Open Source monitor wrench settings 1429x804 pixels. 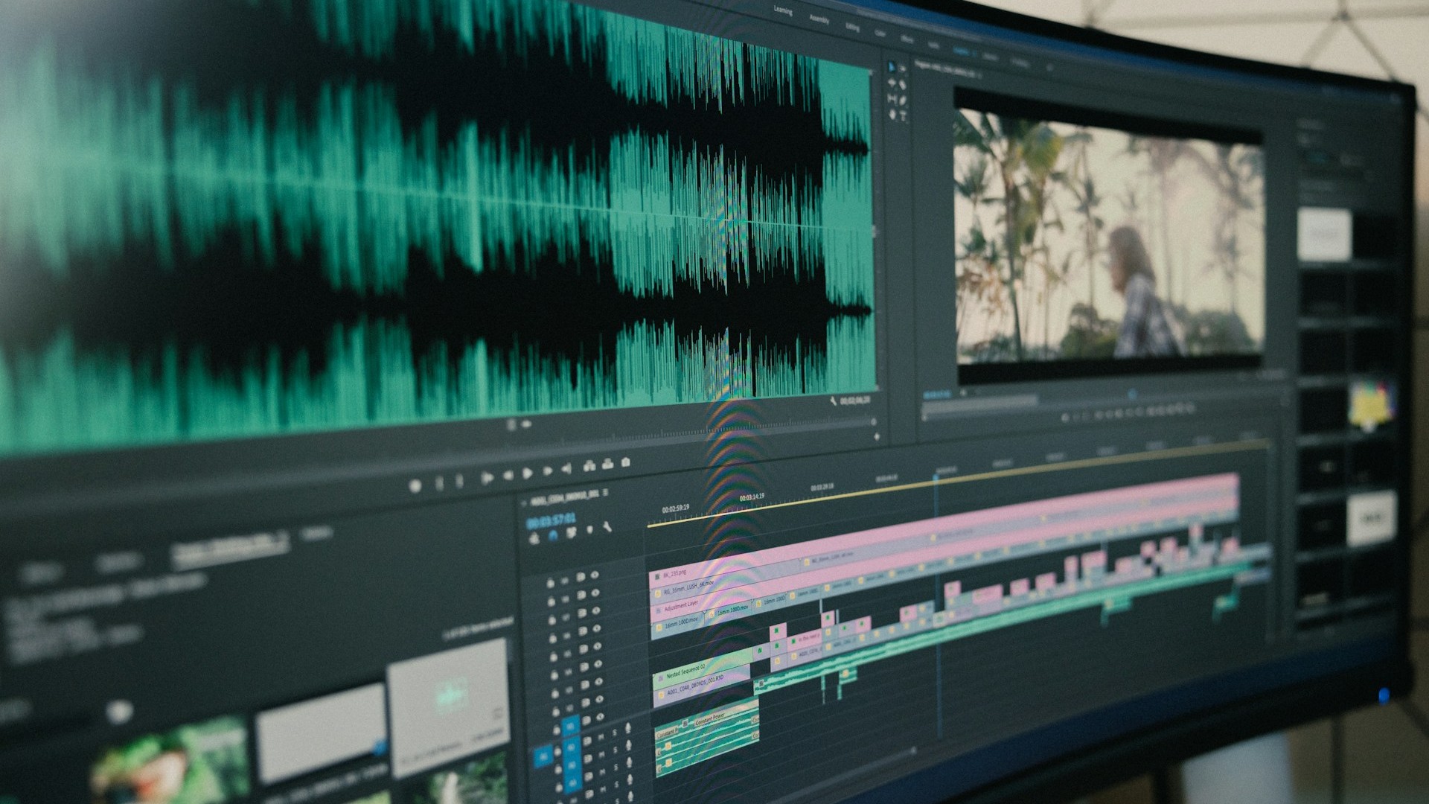click(833, 401)
